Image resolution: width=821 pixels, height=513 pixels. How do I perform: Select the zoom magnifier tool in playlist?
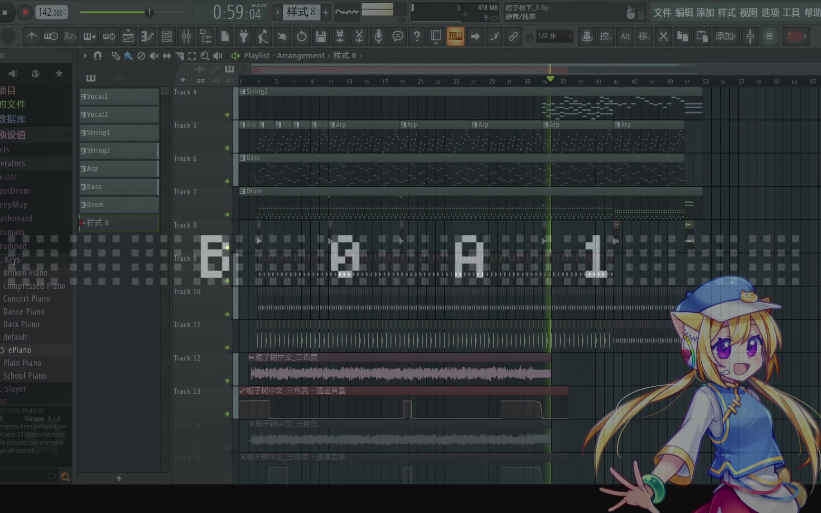click(205, 56)
